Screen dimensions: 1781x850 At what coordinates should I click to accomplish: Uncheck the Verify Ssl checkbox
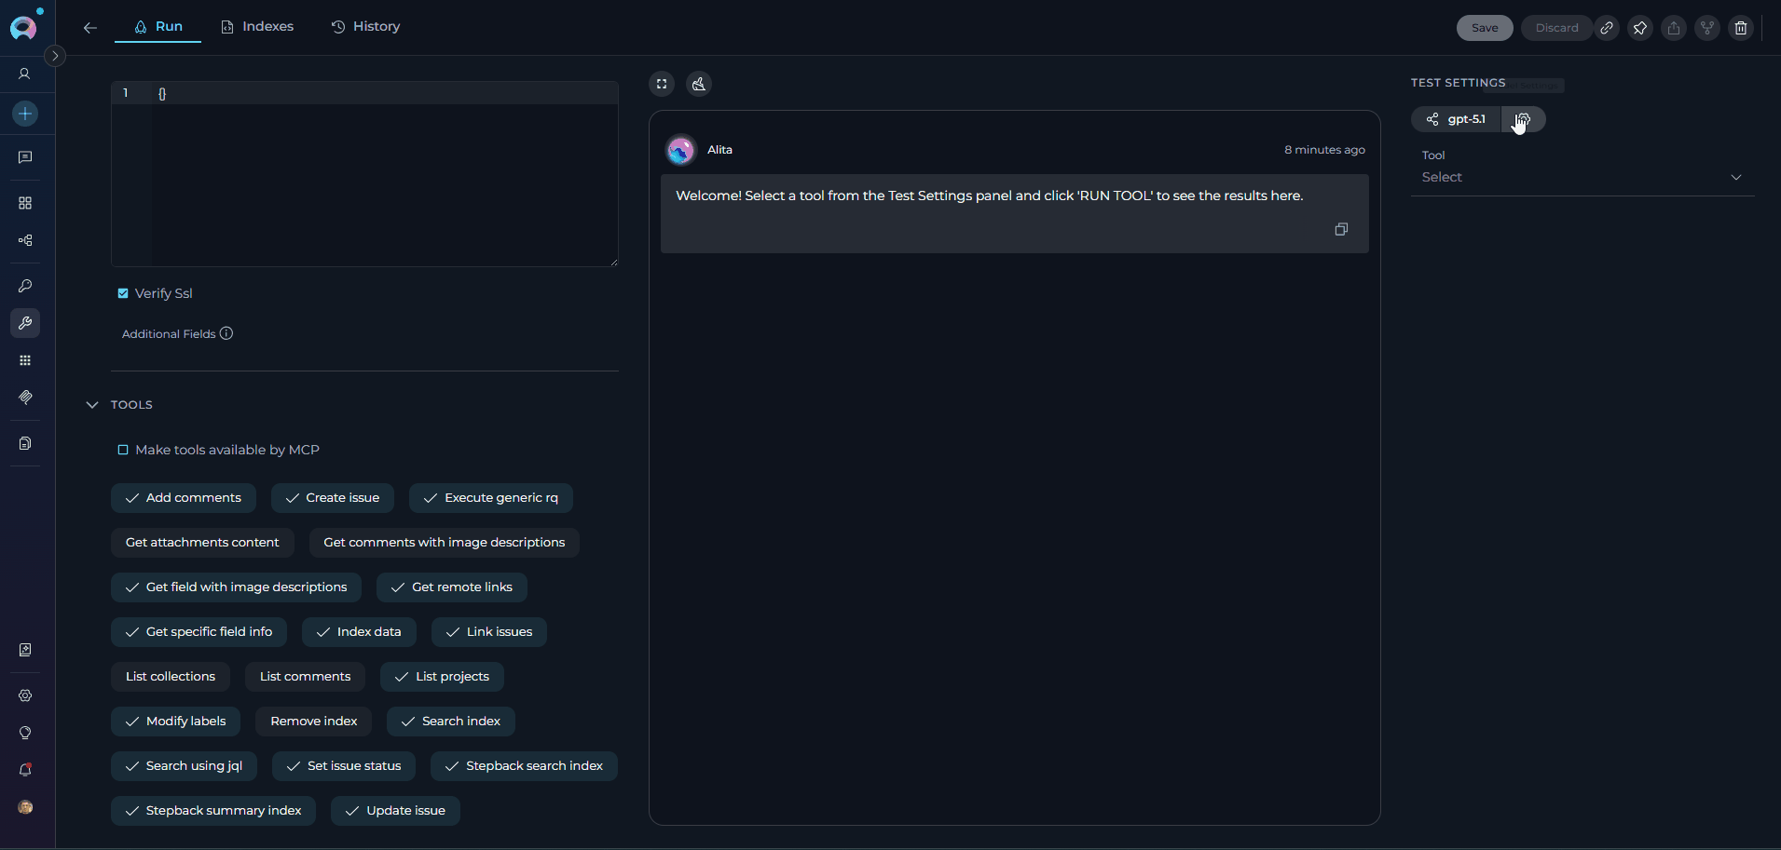point(123,293)
